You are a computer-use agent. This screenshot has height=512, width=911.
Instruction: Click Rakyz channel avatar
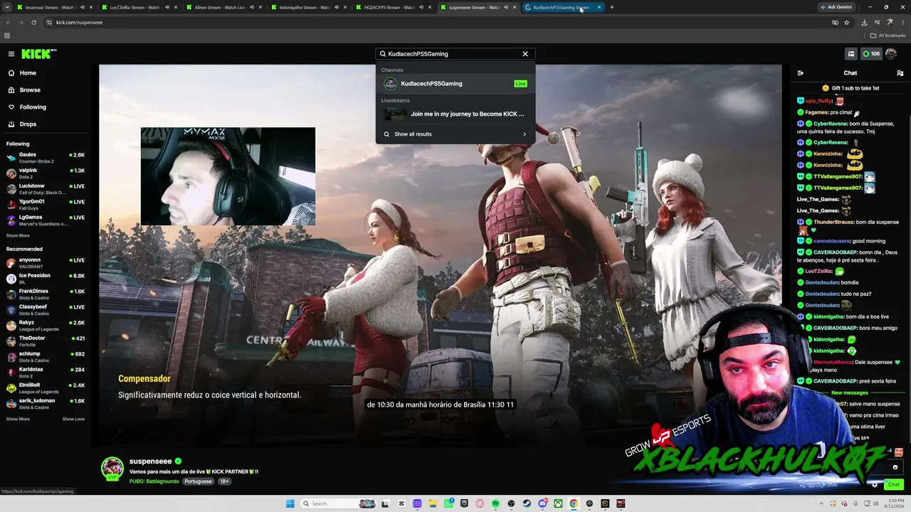coord(11,326)
